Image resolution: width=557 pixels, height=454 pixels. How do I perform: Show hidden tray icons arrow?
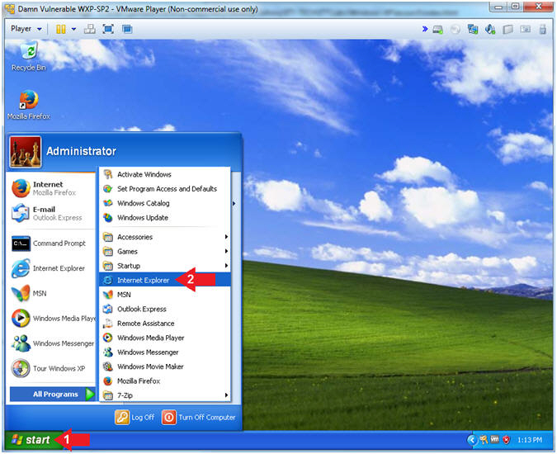(x=472, y=440)
